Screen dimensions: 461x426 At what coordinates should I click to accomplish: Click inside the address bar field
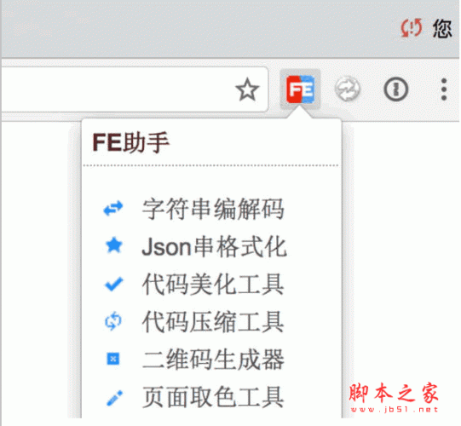(x=134, y=89)
